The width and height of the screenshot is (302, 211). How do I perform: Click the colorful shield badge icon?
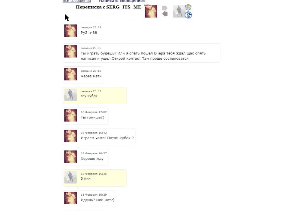click(x=188, y=7)
